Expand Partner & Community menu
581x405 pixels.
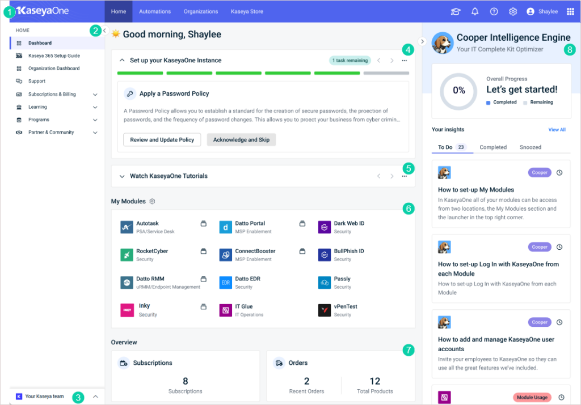pos(95,132)
